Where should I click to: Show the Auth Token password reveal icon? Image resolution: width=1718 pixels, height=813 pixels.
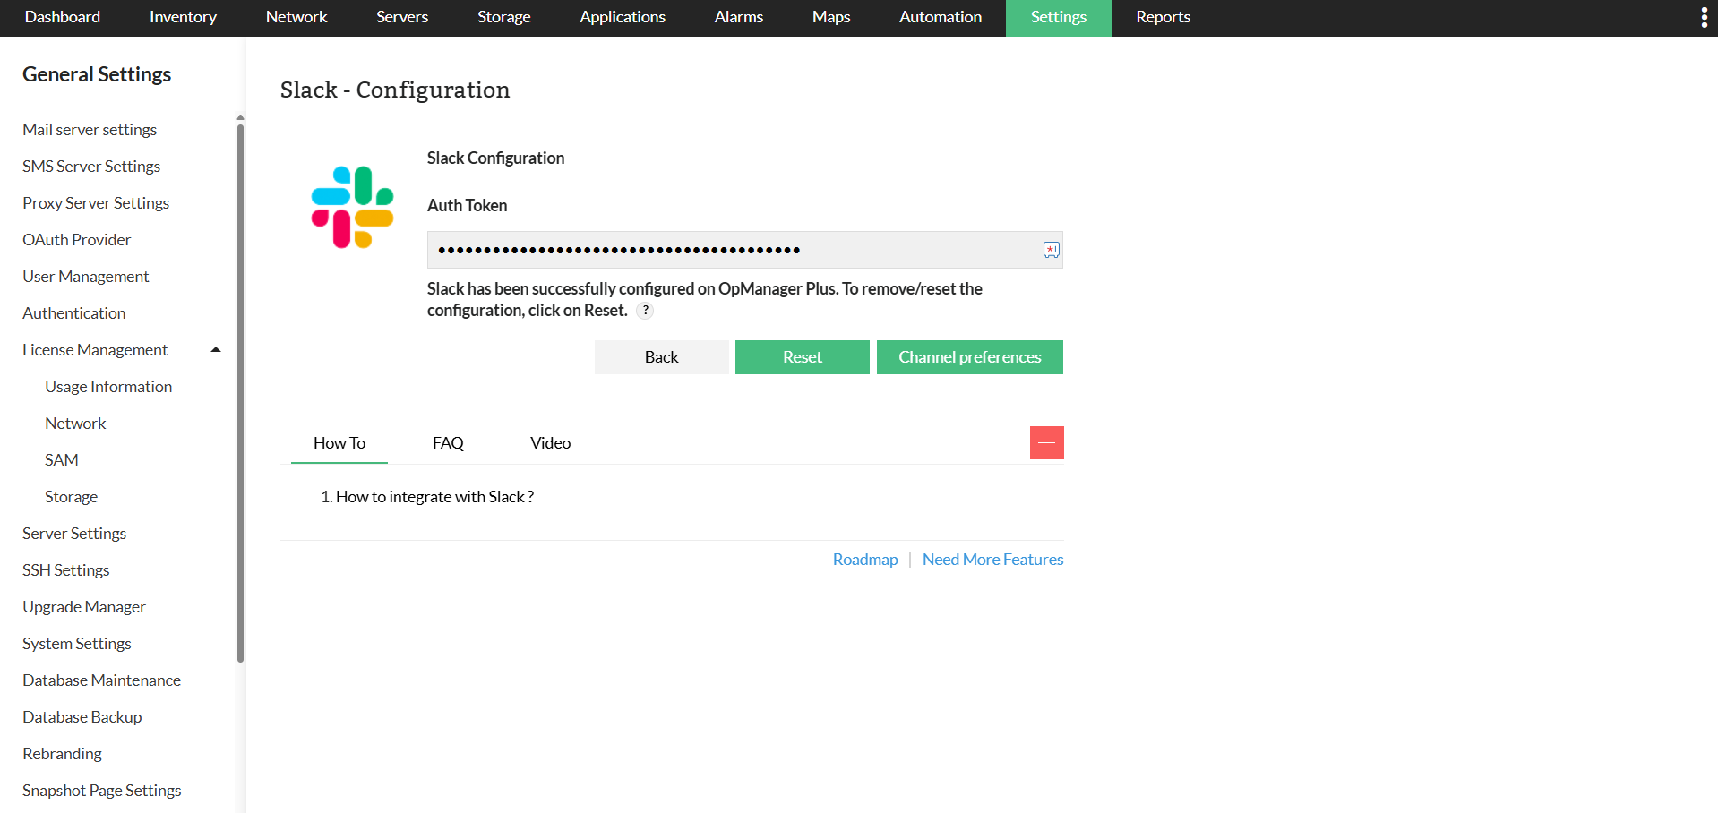click(1052, 250)
